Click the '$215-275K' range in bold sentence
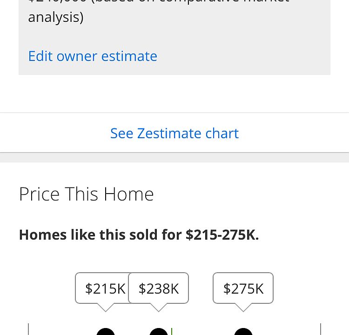This screenshot has height=335, width=349. (221, 234)
